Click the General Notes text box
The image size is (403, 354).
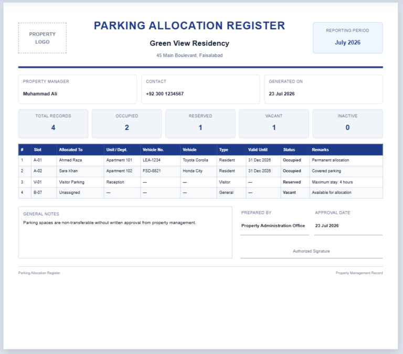tap(125, 233)
